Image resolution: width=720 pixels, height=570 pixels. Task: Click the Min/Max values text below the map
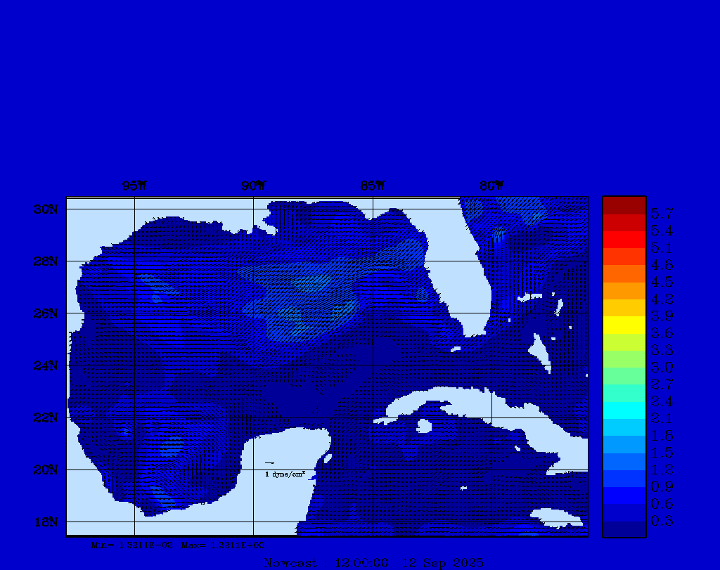coord(179,545)
